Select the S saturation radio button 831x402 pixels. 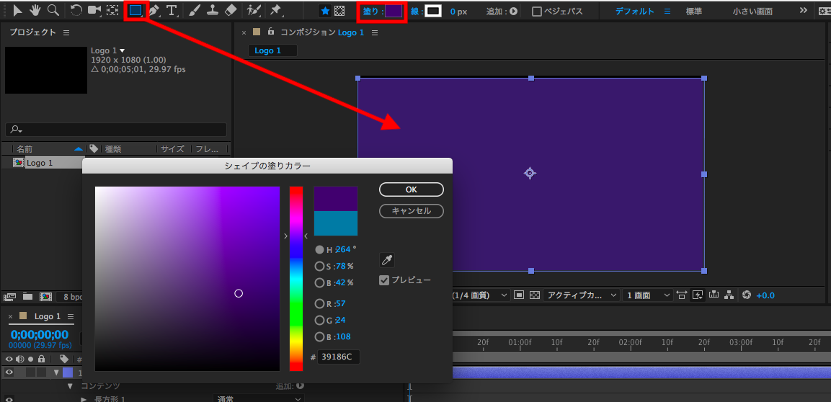pyautogui.click(x=319, y=266)
